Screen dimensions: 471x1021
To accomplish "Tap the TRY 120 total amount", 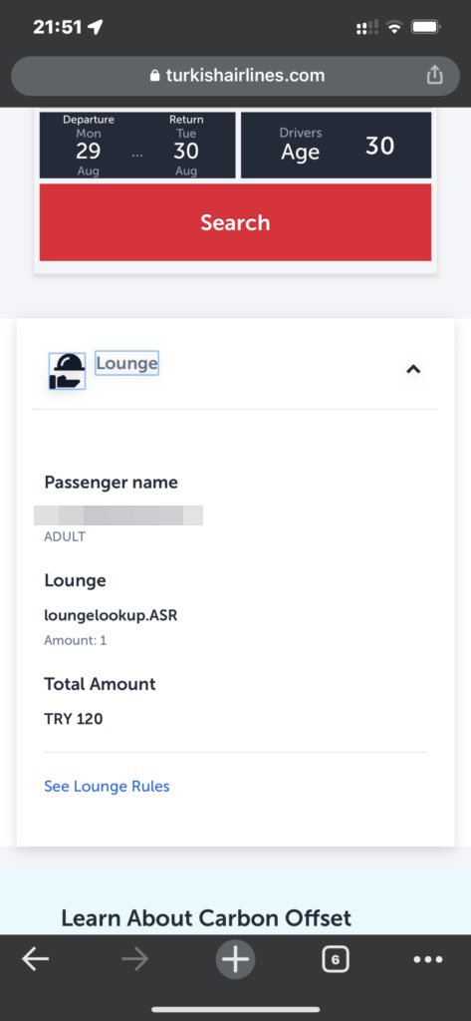I will point(74,719).
